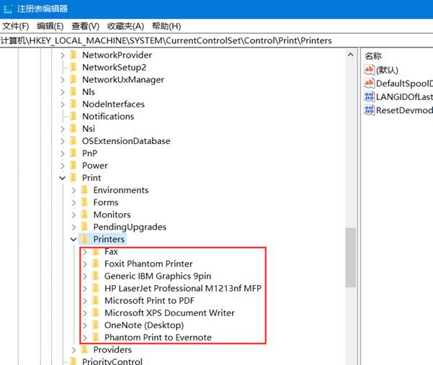Click the Providers folder icon
433x365 pixels.
point(84,350)
